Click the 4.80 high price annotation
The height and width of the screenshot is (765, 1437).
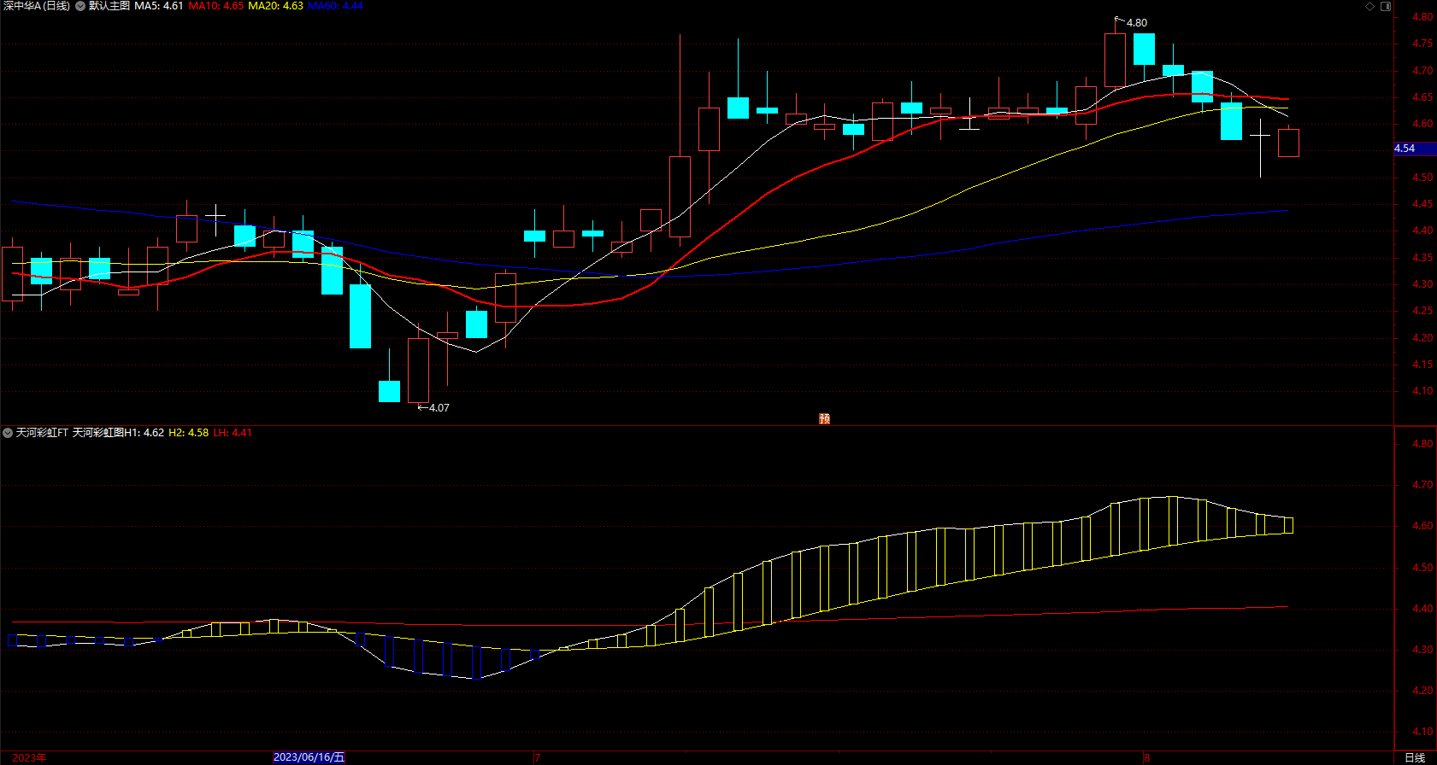coord(1137,23)
